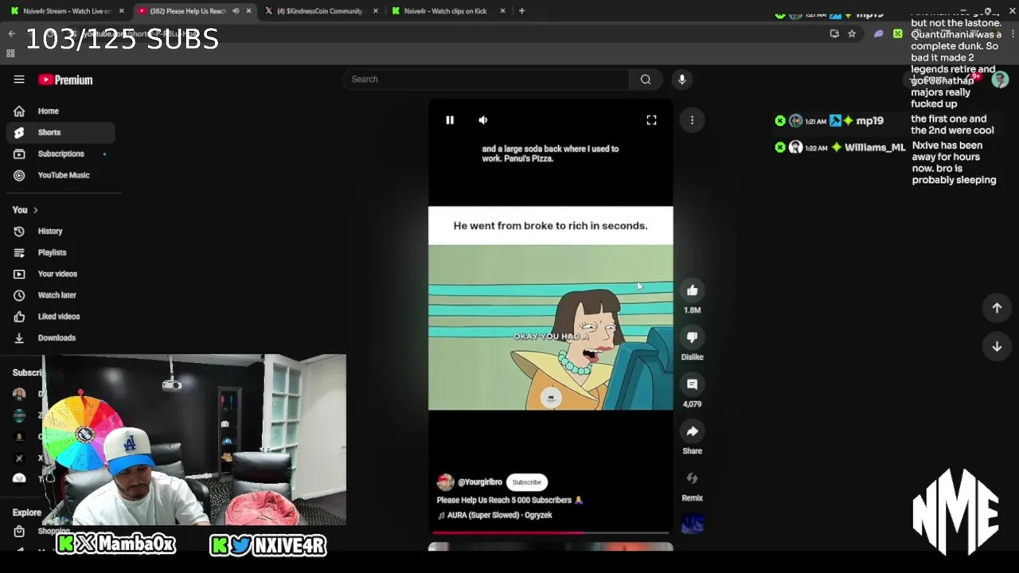Switch to Nxive4r Stream Kick tab
This screenshot has width=1019, height=573.
(x=67, y=11)
